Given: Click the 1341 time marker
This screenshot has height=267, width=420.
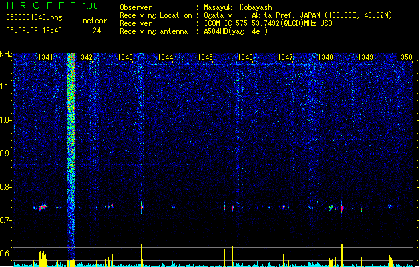Looking at the screenshot, I should (x=45, y=57).
